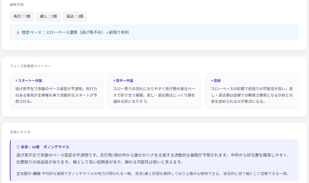The height and width of the screenshot is (183, 309).
Task: Click the 想定ペース：スローペース濃厚 banner text
Action: click(75, 32)
